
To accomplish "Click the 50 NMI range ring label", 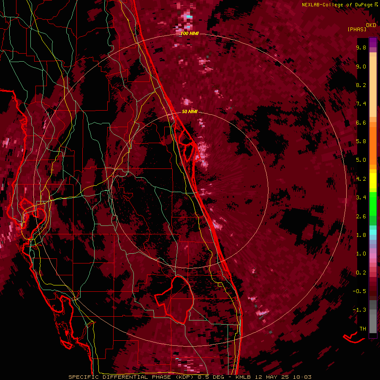I will tap(190, 111).
